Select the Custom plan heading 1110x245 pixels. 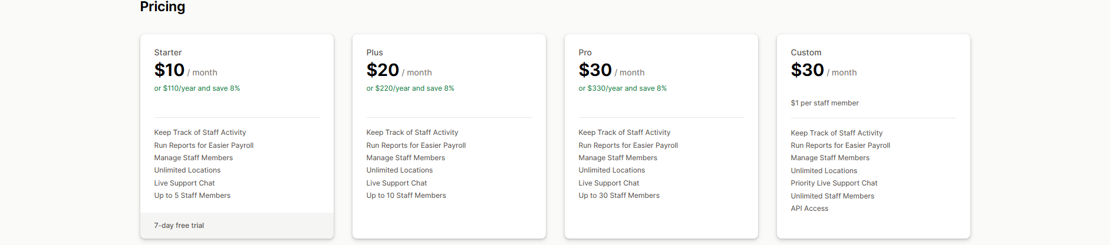[806, 52]
